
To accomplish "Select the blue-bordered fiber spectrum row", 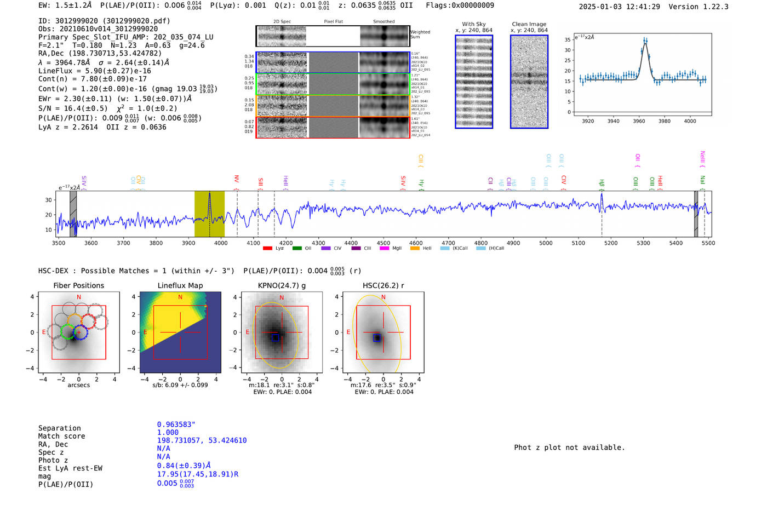I will click(333, 62).
